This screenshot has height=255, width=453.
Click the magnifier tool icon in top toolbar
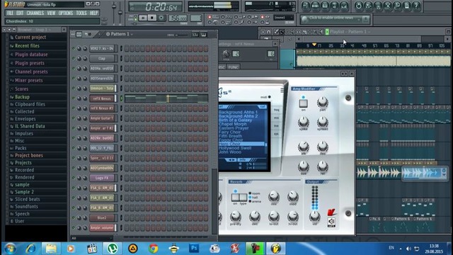[397, 6]
